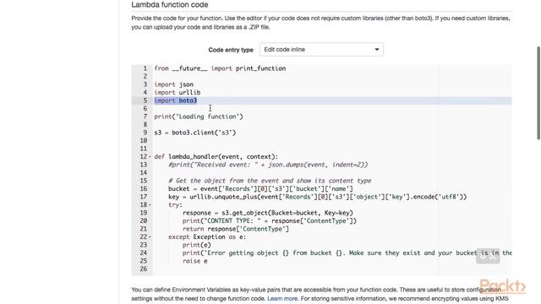
Task: Click the "return response['ContentType']" line
Action: click(236, 229)
